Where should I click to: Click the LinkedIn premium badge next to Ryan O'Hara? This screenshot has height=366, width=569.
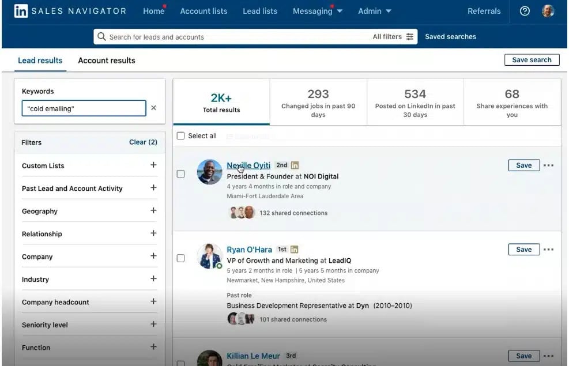coord(294,249)
